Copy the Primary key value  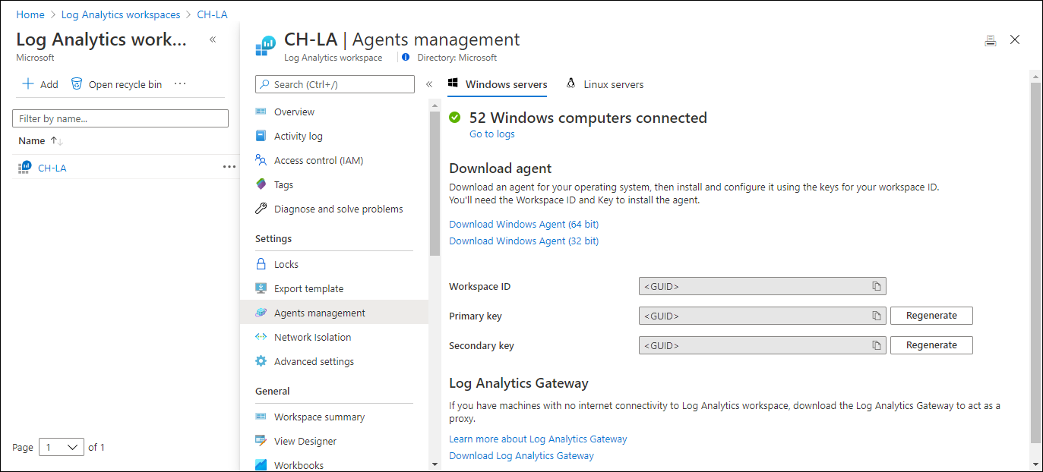[x=876, y=316]
